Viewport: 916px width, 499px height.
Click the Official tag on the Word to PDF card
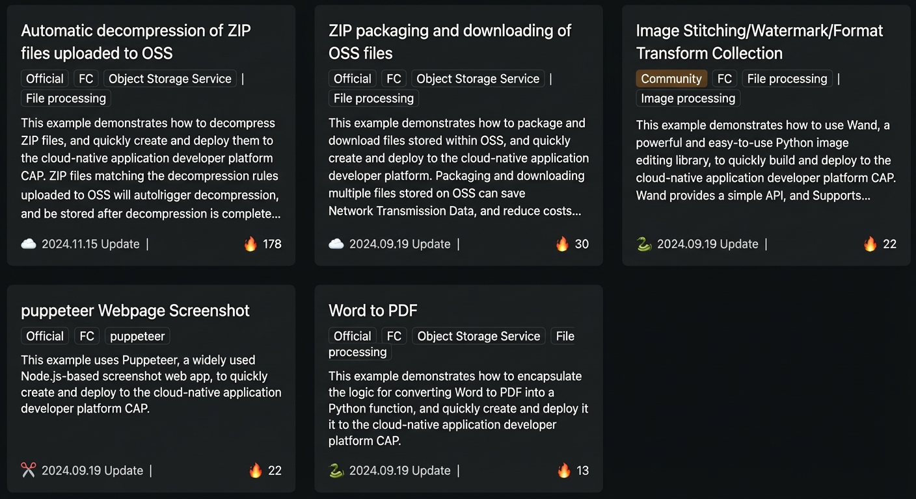[353, 336]
